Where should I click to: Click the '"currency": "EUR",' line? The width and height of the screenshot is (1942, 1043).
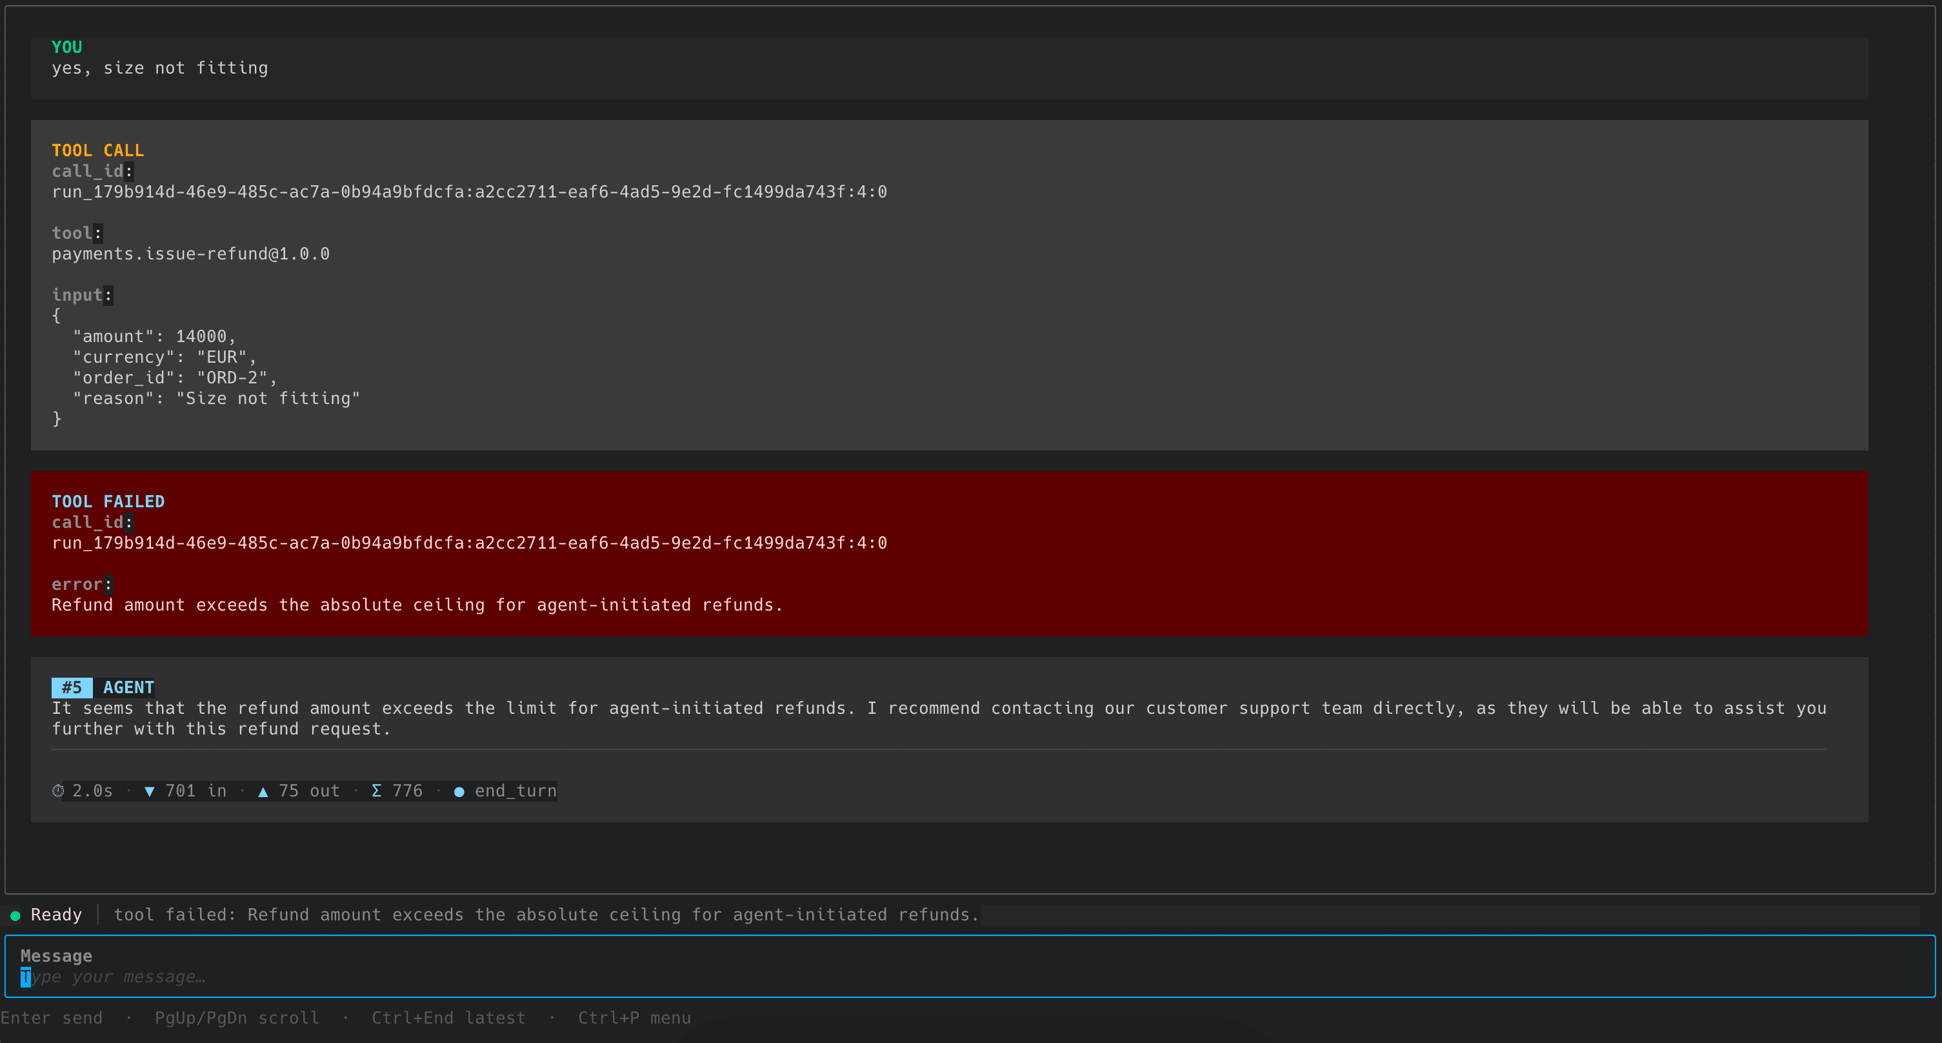[x=165, y=357]
